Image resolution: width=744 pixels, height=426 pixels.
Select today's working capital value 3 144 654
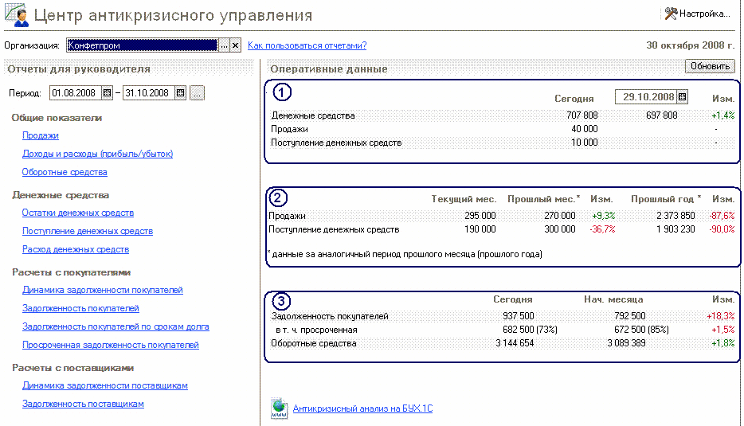pyautogui.click(x=515, y=343)
